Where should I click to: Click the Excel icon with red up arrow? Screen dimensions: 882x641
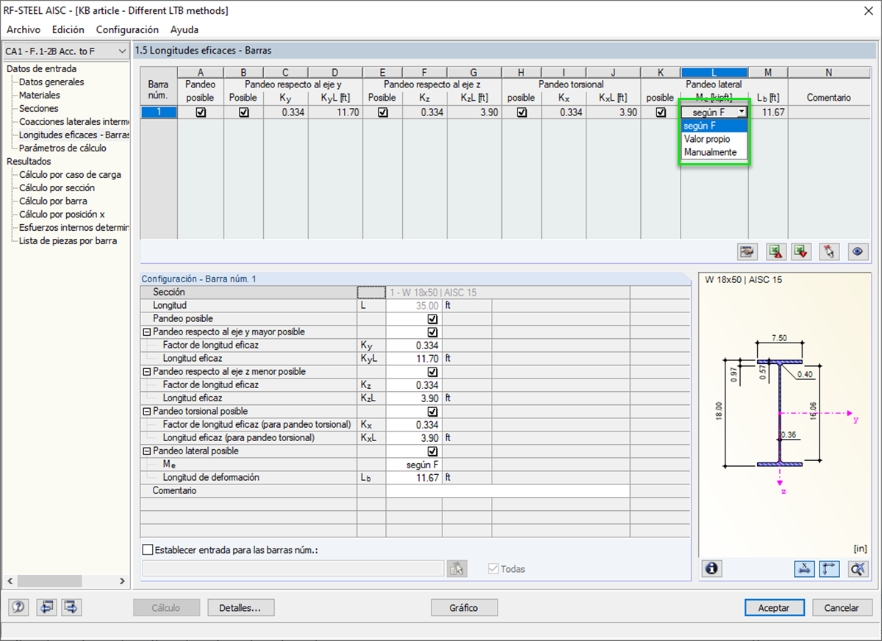pyautogui.click(x=775, y=251)
